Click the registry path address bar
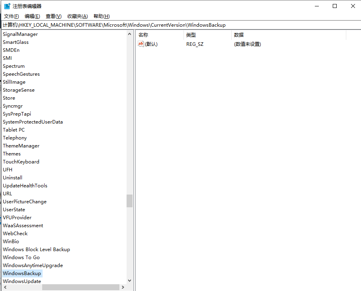Image resolution: width=361 pixels, height=291 pixels. tap(179, 25)
